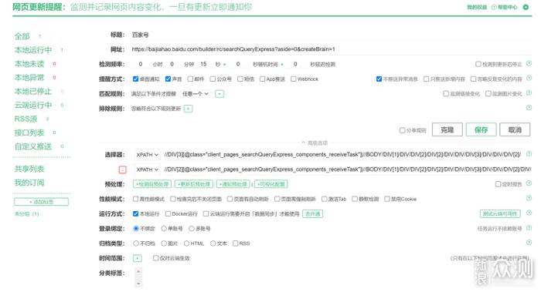The height and width of the screenshot is (292, 541).
Task: Click the 取消 button
Action: (x=515, y=129)
